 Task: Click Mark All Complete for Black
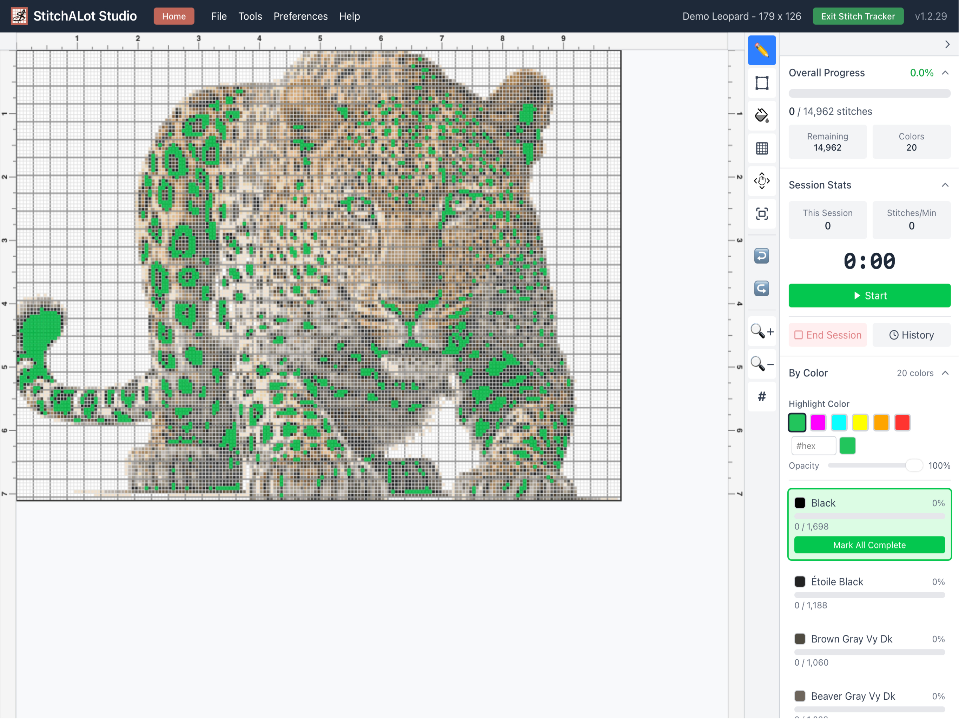pyautogui.click(x=869, y=545)
